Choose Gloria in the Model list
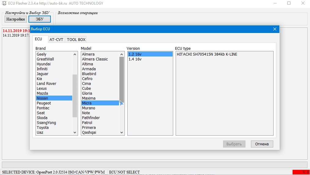The height and width of the screenshot is (175, 310). tap(100, 93)
